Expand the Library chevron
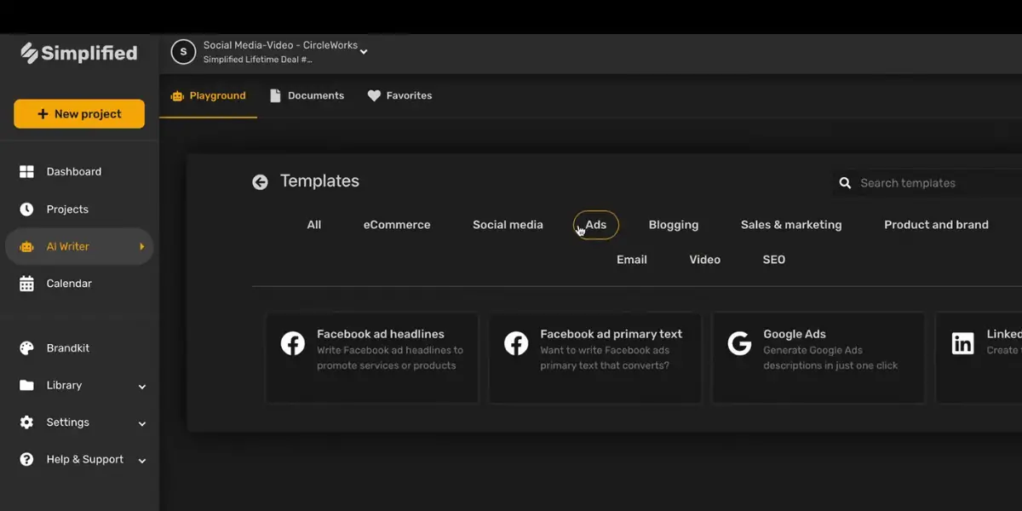The height and width of the screenshot is (511, 1022). tap(142, 387)
